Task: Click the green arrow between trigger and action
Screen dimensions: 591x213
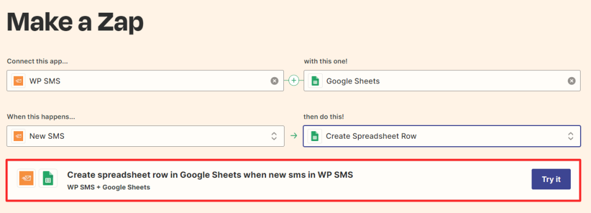Action: coord(294,136)
